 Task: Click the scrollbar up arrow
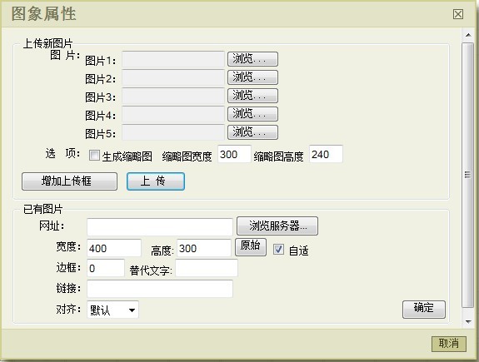click(x=468, y=35)
